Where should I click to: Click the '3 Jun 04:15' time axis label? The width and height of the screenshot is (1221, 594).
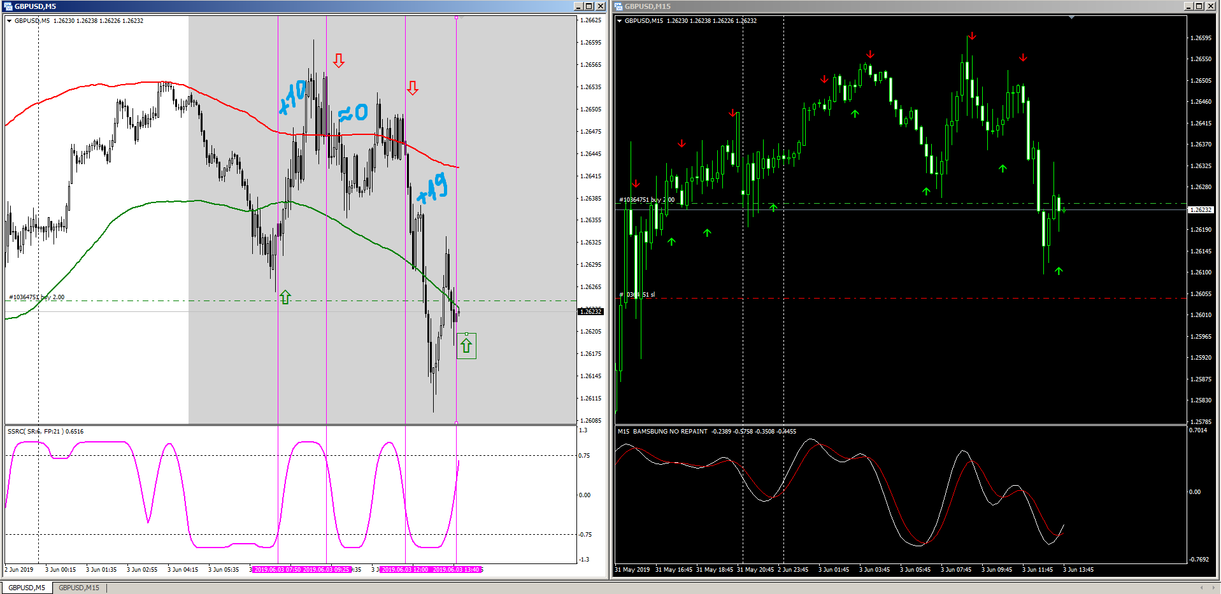coord(183,570)
